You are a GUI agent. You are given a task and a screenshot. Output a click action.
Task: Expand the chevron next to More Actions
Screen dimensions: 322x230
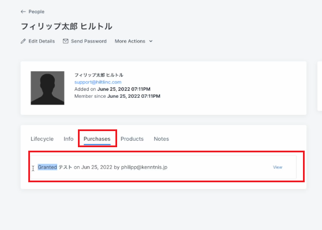point(151,41)
